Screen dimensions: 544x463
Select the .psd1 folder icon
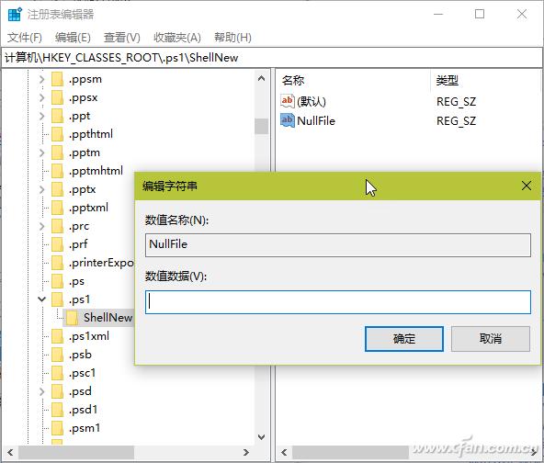57,410
